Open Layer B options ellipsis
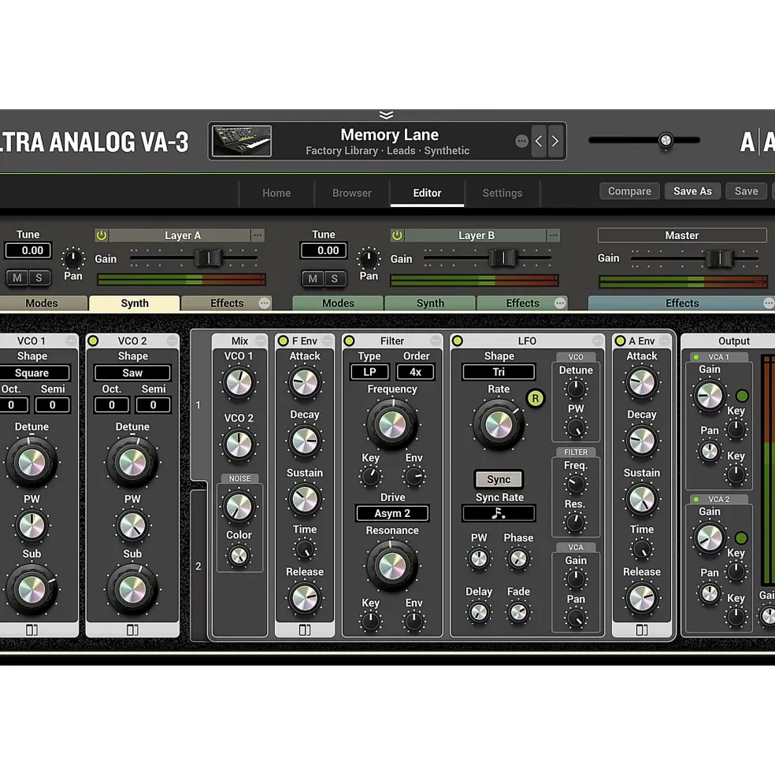 pyautogui.click(x=553, y=235)
